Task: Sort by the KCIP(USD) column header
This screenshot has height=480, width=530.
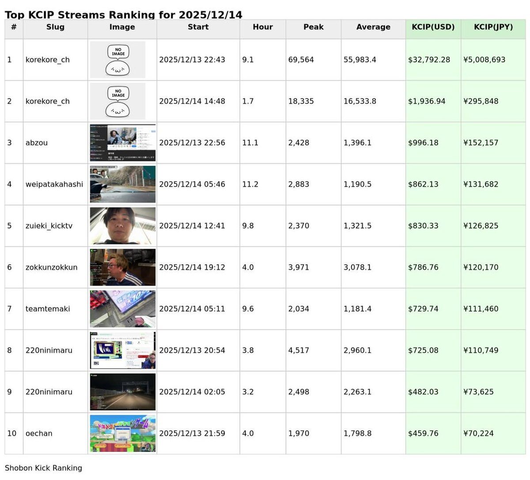Action: click(433, 27)
